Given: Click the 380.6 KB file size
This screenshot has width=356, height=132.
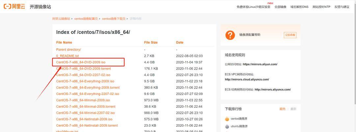Looking at the screenshot, I should [151, 88].
